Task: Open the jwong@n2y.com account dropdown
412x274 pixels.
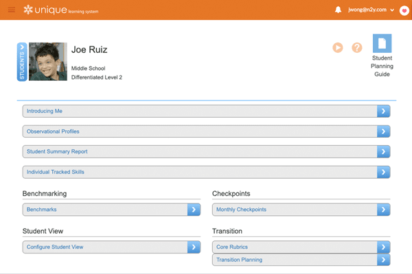Action: 371,10
